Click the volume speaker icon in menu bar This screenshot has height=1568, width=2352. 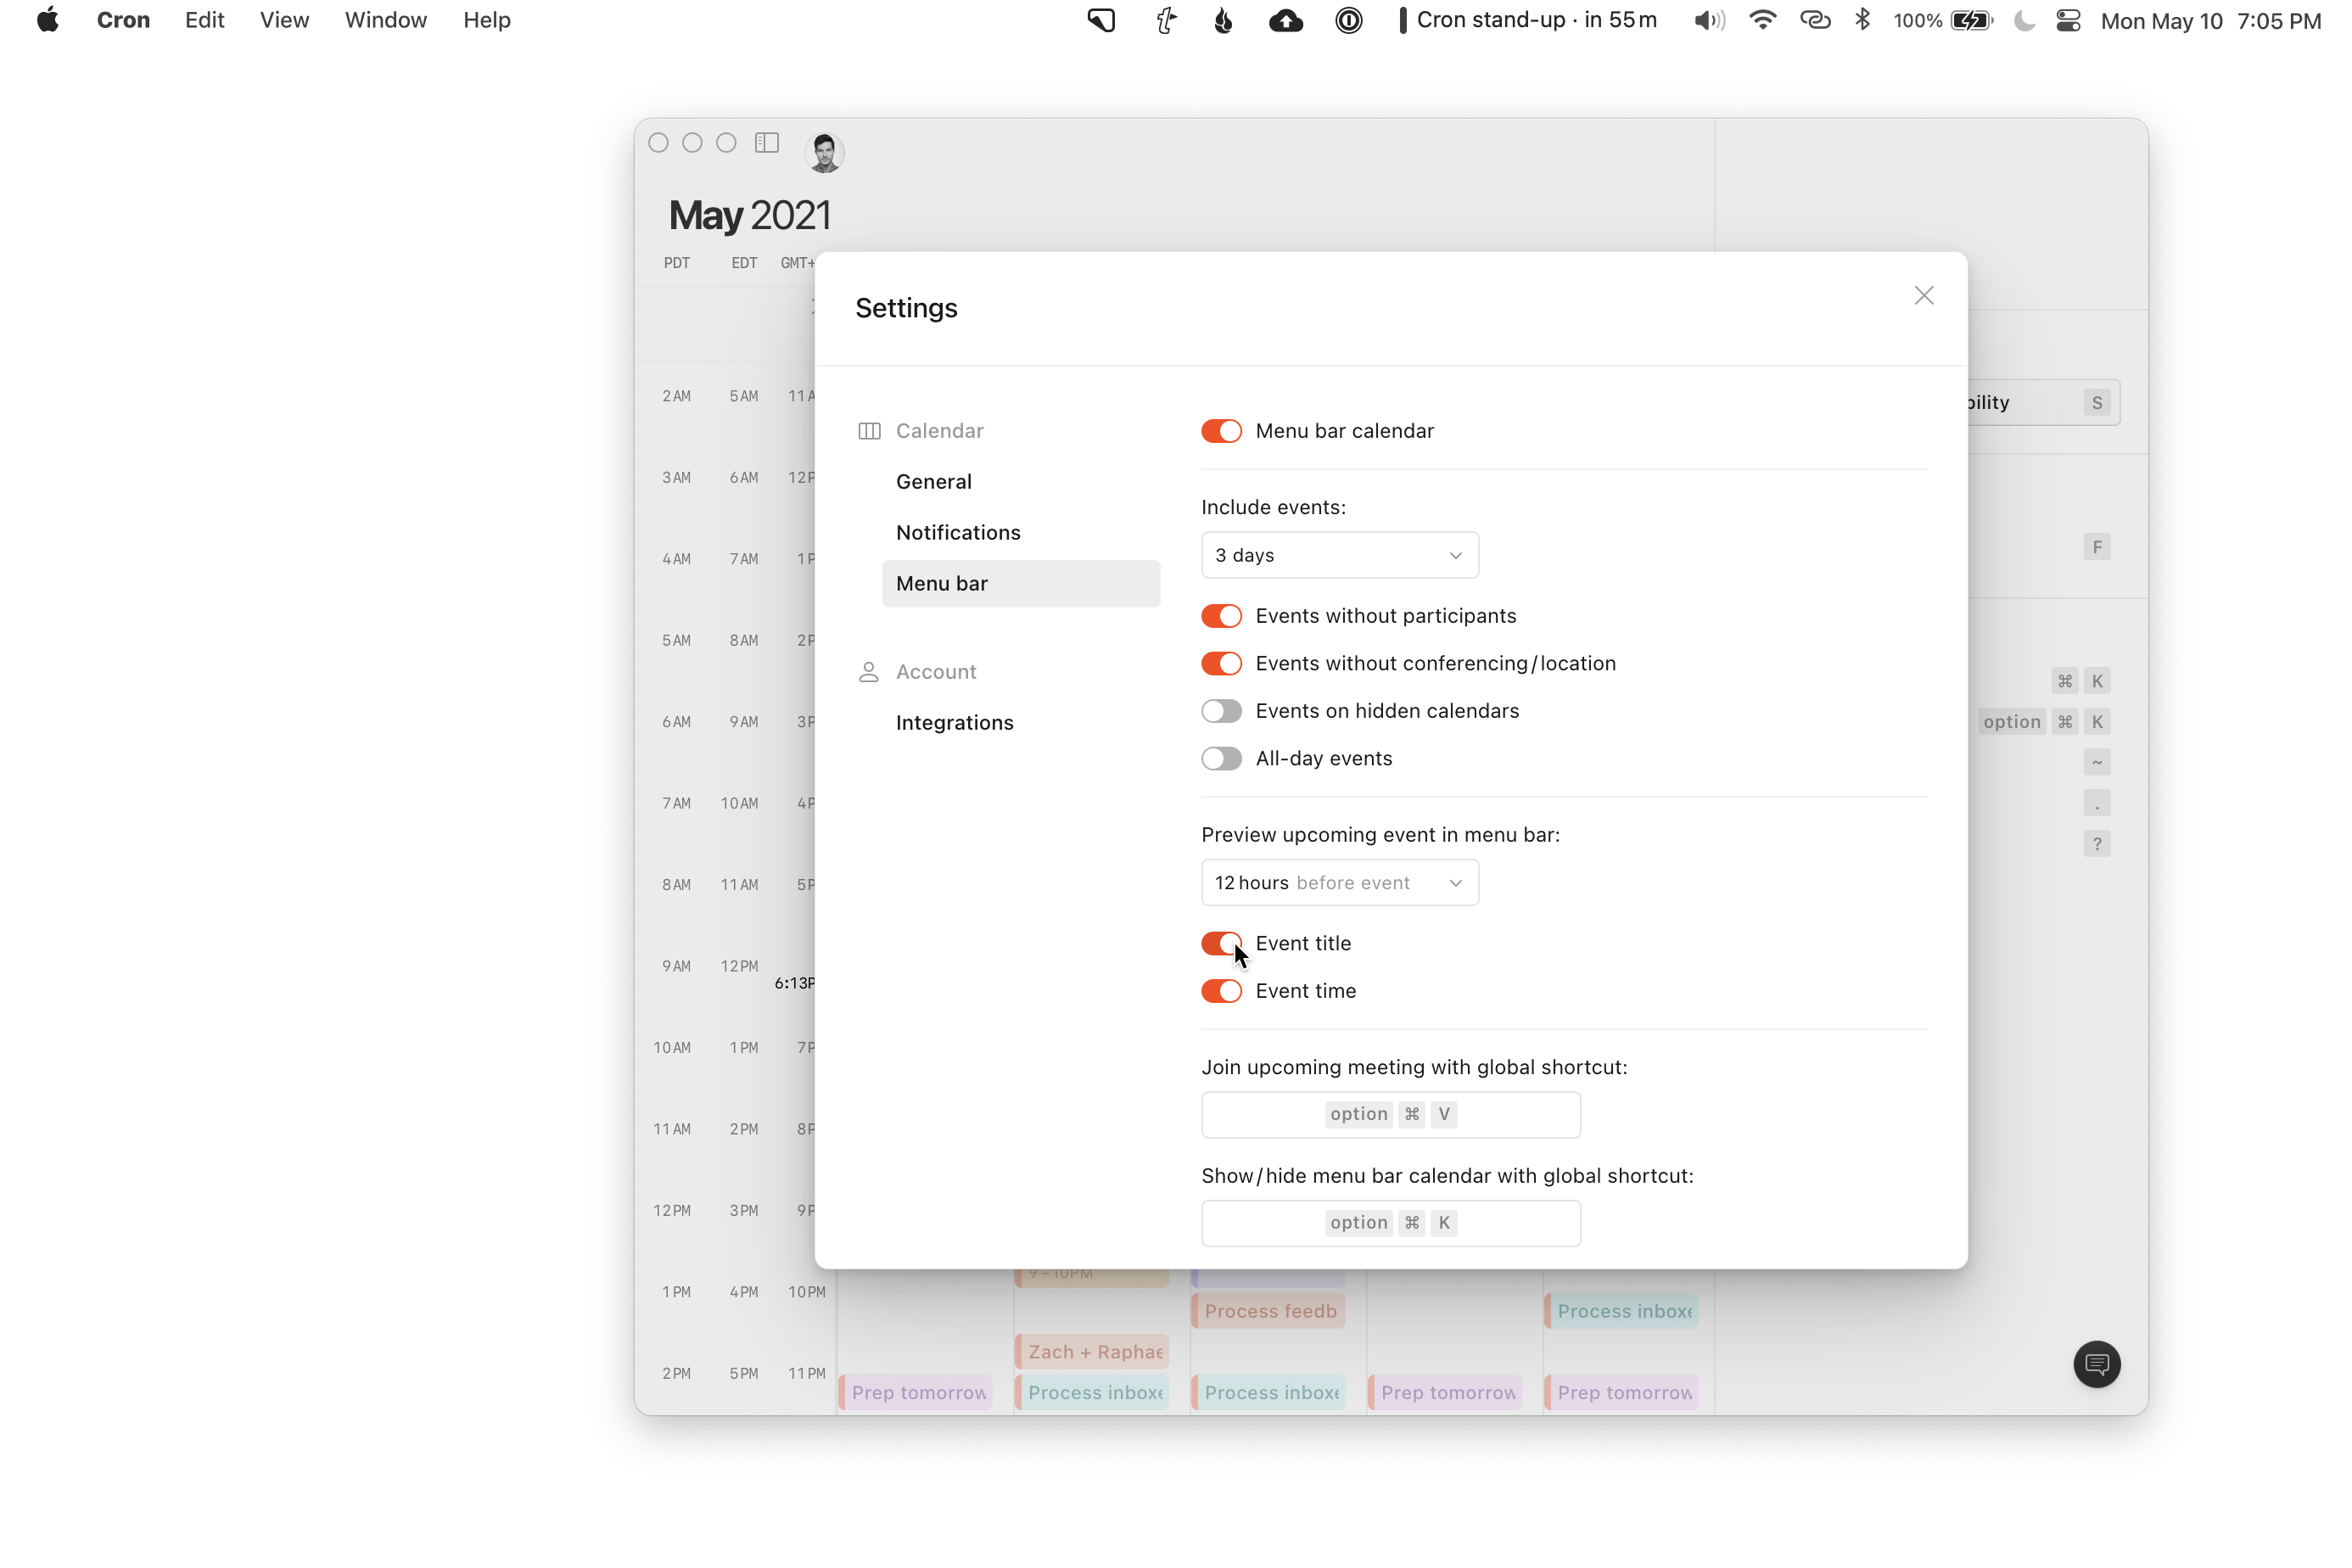(x=1709, y=20)
